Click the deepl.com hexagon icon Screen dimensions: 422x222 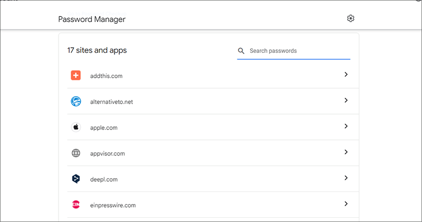(76, 179)
